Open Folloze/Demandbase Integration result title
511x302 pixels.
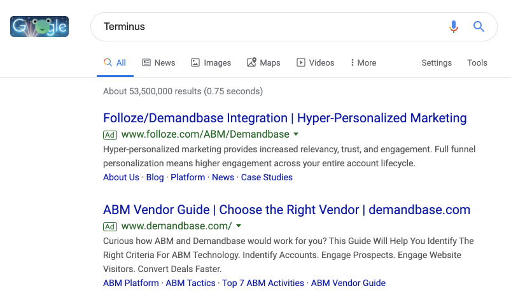point(284,119)
